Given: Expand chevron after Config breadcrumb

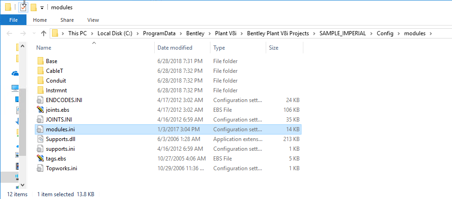Looking at the screenshot, I should 399,34.
